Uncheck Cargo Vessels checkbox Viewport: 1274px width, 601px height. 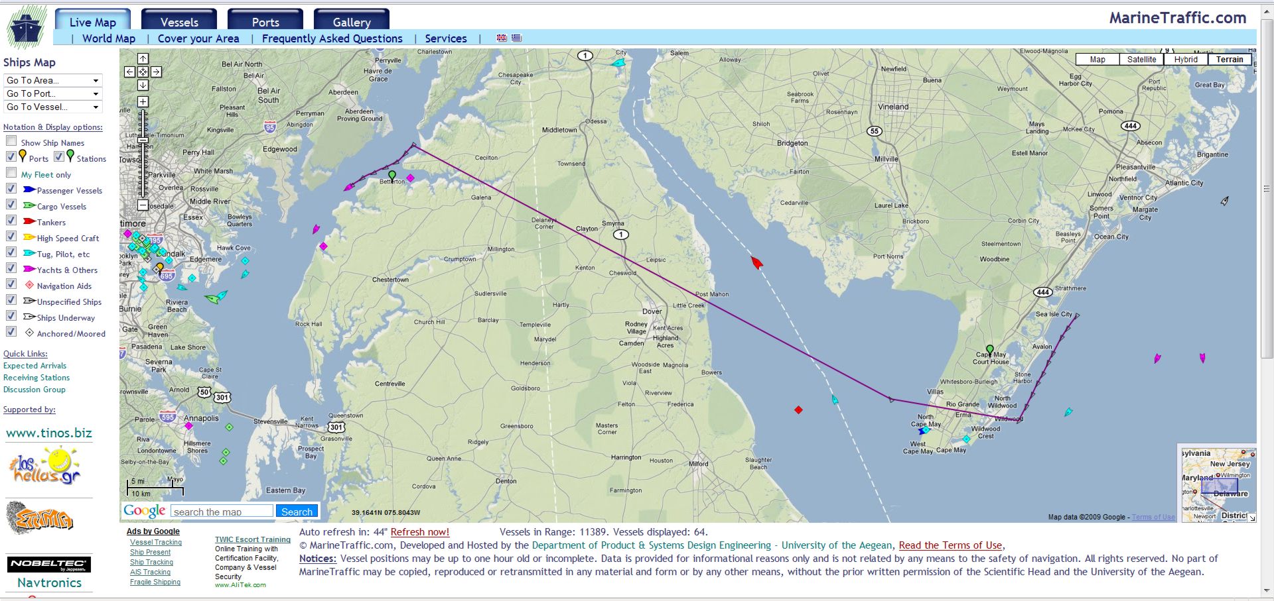(x=11, y=205)
